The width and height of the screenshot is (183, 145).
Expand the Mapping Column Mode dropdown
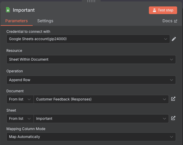91,137
